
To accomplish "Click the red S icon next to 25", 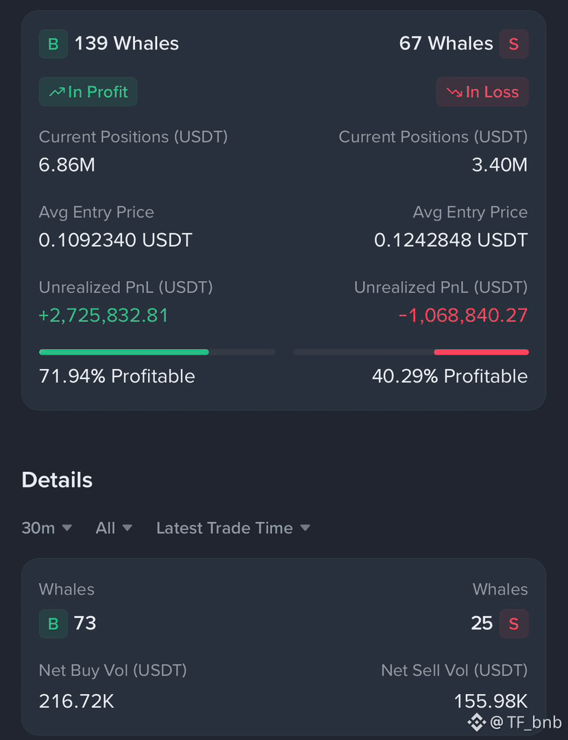I will [x=514, y=623].
